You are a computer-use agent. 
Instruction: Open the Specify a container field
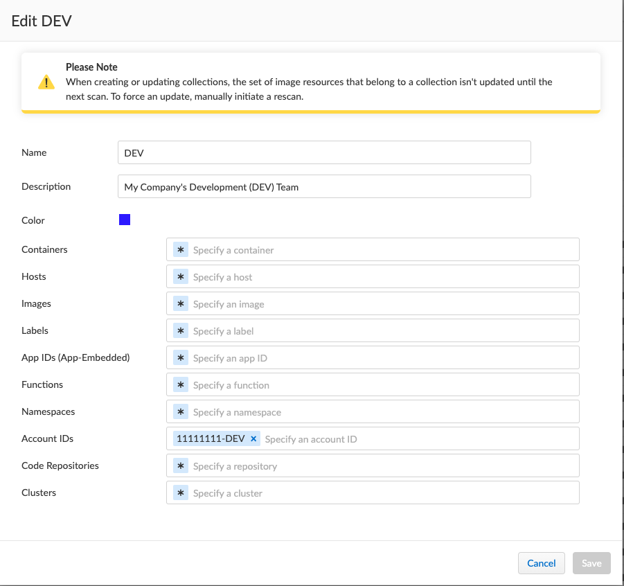tap(381, 250)
